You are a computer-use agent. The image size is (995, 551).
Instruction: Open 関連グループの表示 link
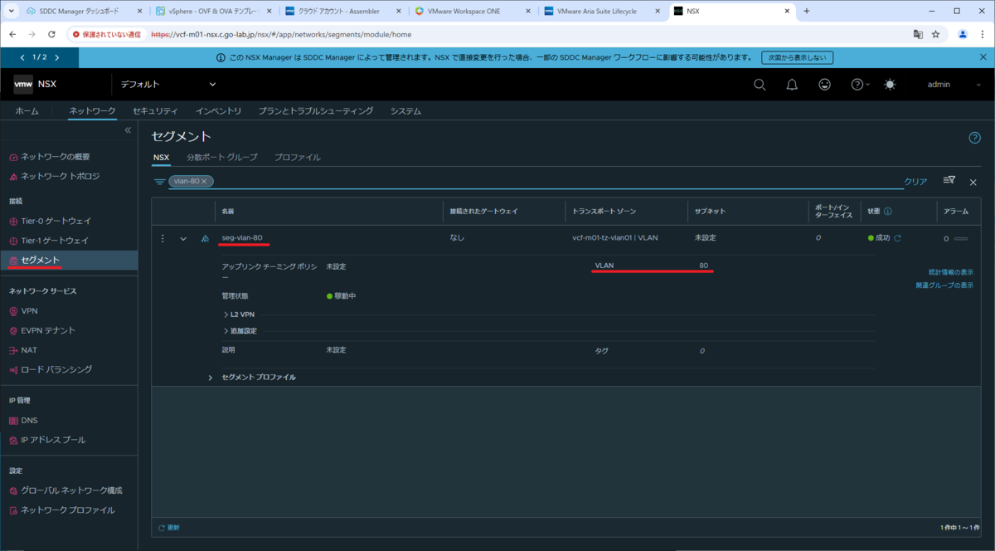point(944,285)
